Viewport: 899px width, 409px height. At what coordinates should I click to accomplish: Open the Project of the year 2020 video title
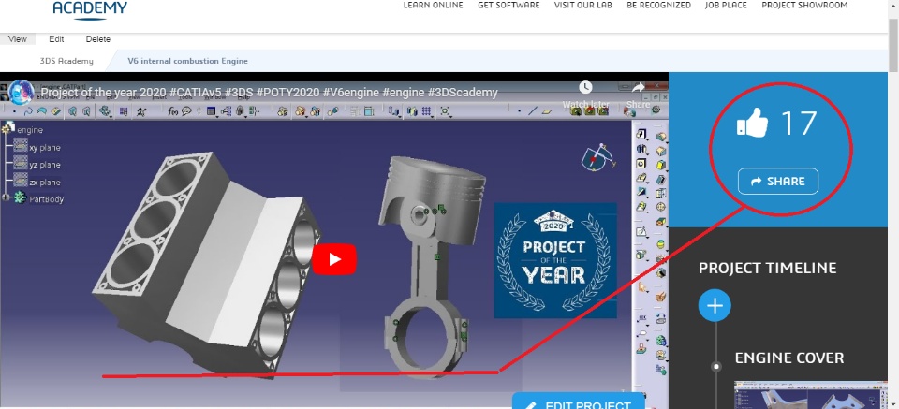[270, 93]
